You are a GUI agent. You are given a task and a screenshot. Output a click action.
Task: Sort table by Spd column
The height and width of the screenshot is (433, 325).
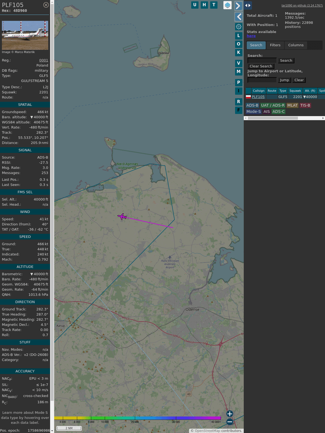tap(321, 91)
